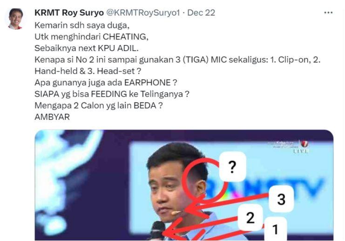Click the TV channel logo above LIVE
Screen dimensions: 345x241
pyautogui.click(x=304, y=144)
